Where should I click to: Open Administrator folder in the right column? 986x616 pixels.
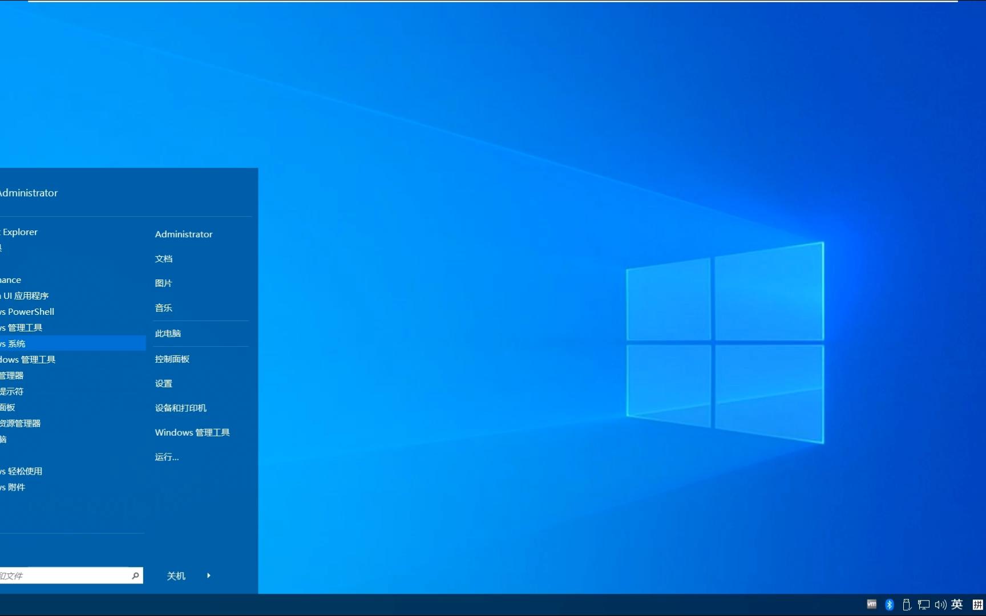(x=184, y=234)
